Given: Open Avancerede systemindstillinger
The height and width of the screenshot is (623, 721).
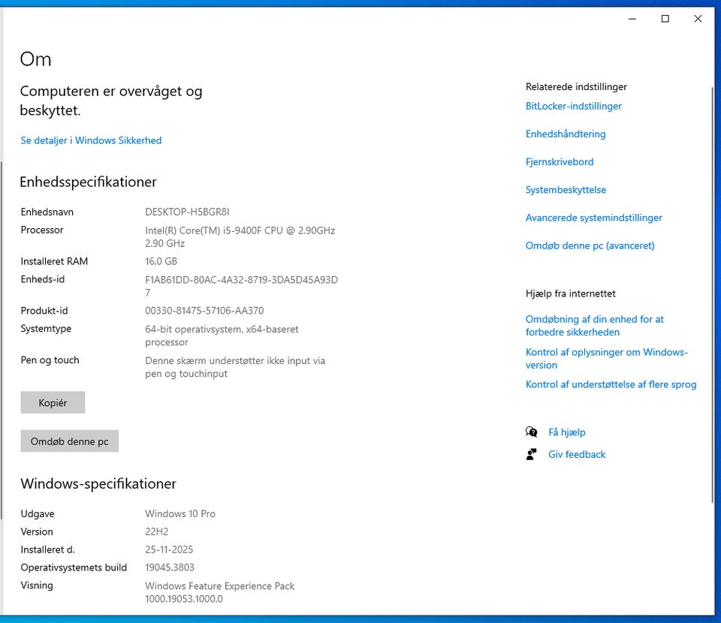Looking at the screenshot, I should [x=593, y=218].
